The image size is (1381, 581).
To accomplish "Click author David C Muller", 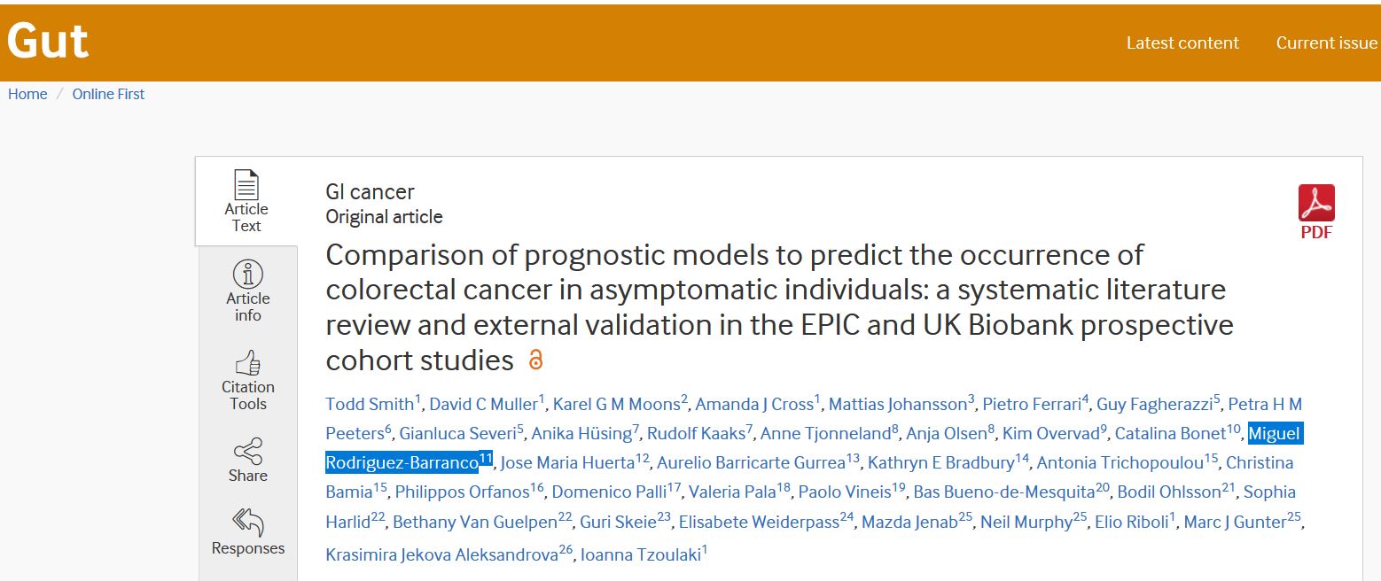I will (x=483, y=405).
